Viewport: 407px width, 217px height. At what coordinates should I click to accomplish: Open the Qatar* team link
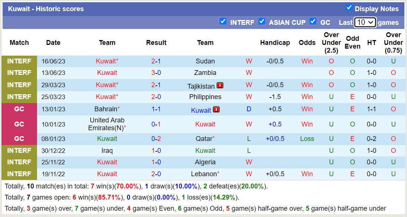click(x=205, y=139)
